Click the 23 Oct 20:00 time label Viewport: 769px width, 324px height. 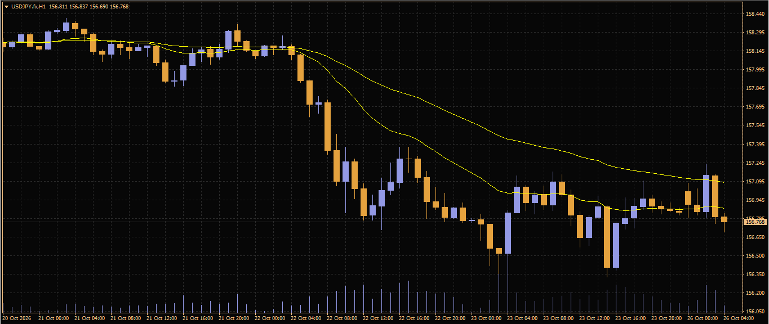666,318
